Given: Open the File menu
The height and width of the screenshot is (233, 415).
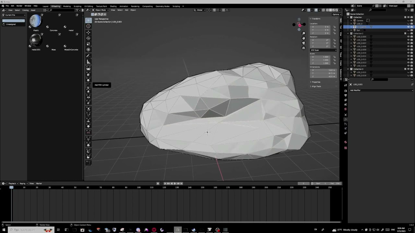Looking at the screenshot, I should pyautogui.click(x=7, y=6).
